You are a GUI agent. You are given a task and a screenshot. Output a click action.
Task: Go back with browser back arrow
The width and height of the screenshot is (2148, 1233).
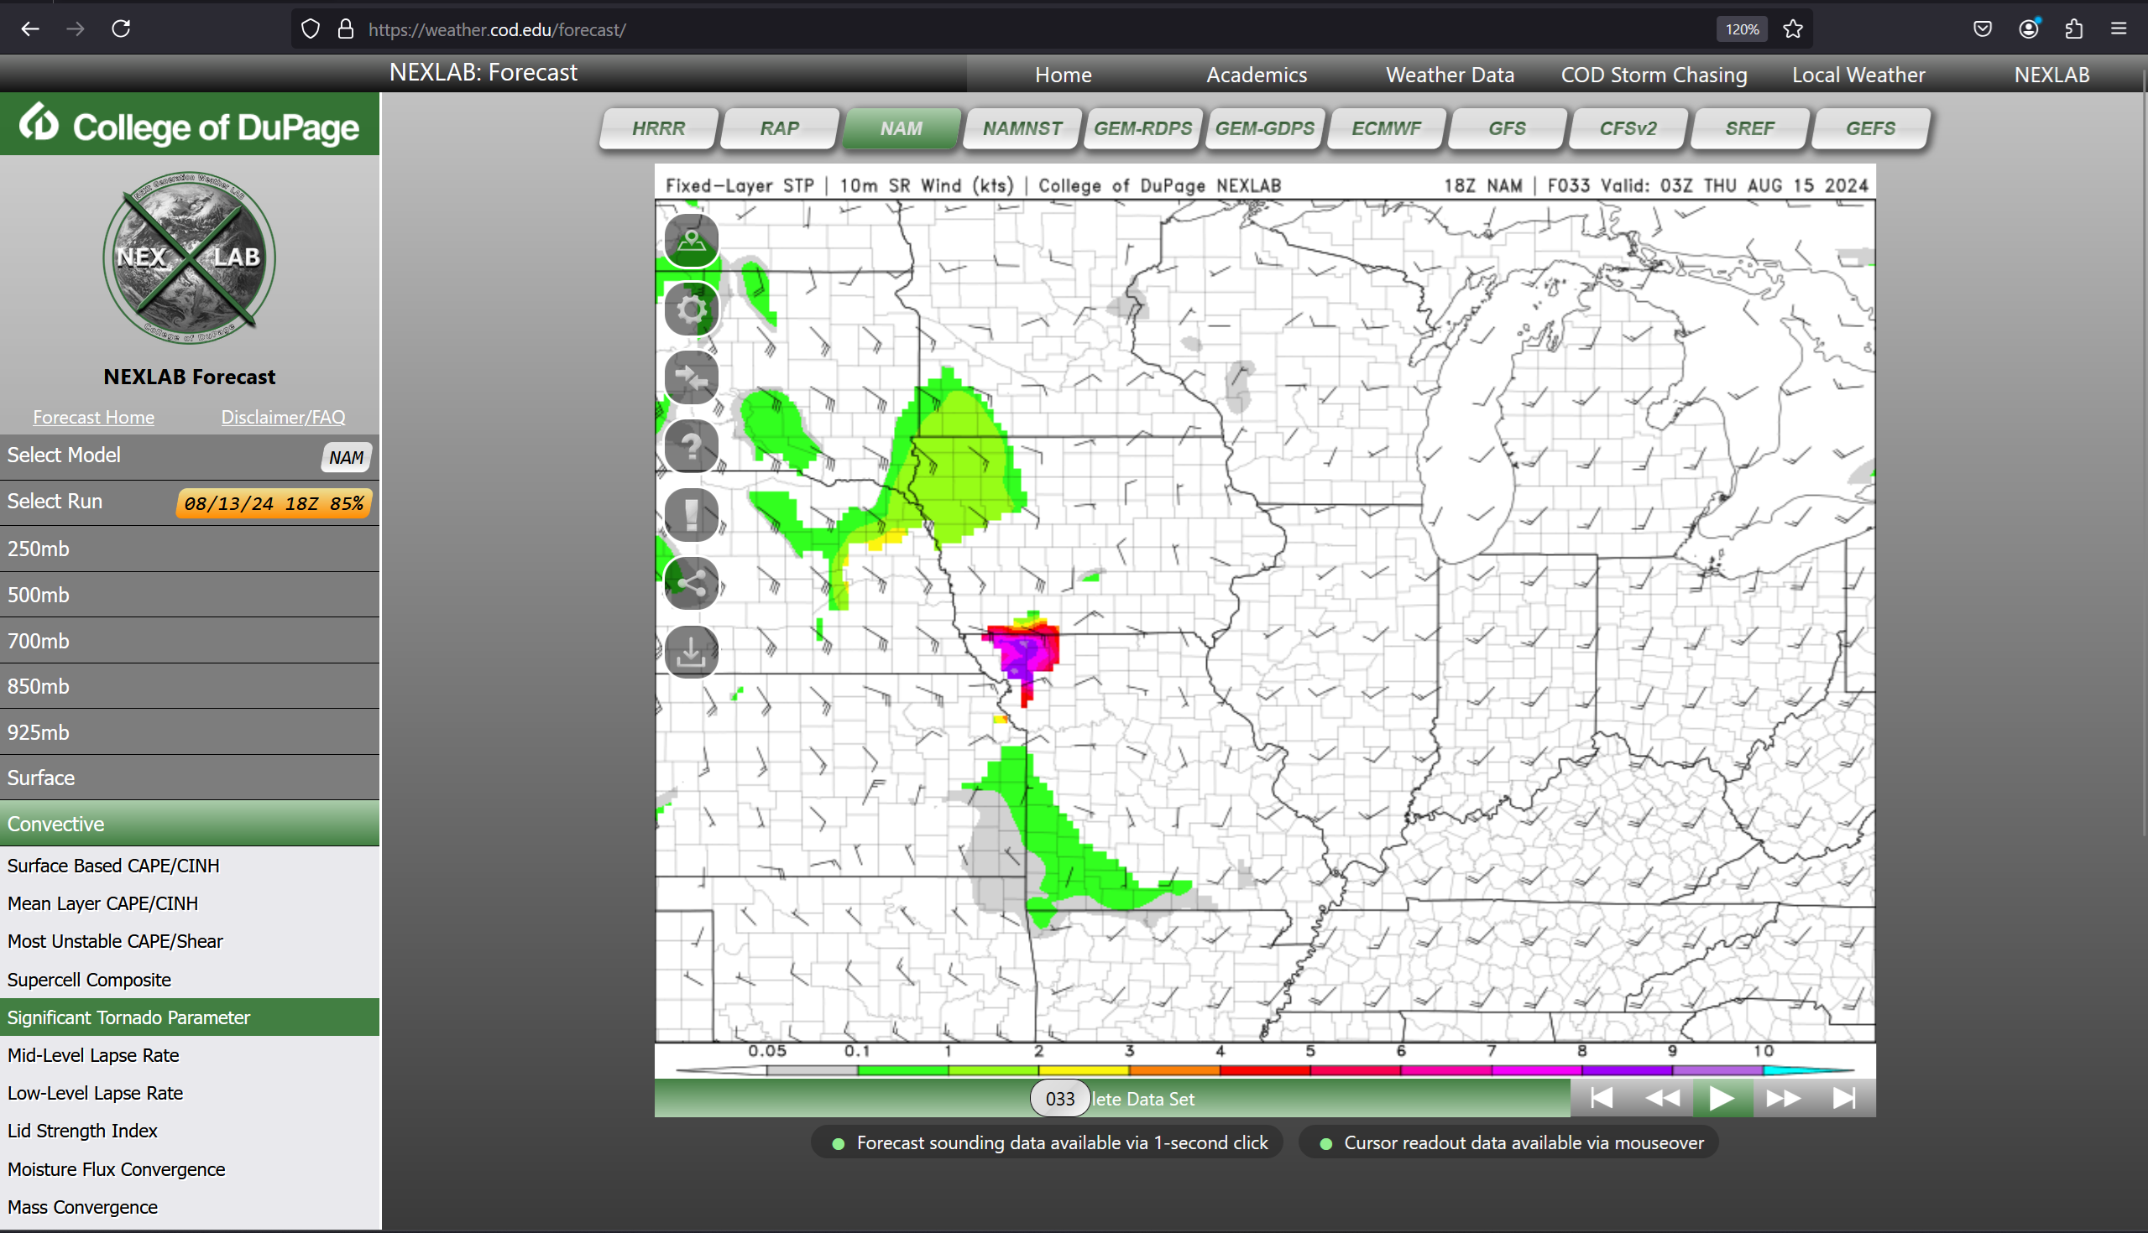click(30, 29)
